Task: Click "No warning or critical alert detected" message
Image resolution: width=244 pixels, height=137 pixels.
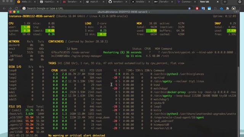Action: 77,135
